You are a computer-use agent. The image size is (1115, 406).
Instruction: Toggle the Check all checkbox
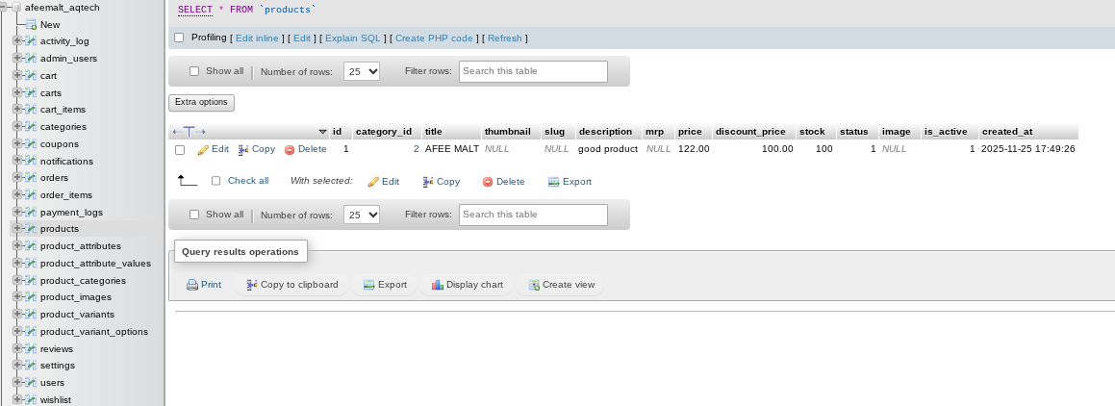(215, 181)
